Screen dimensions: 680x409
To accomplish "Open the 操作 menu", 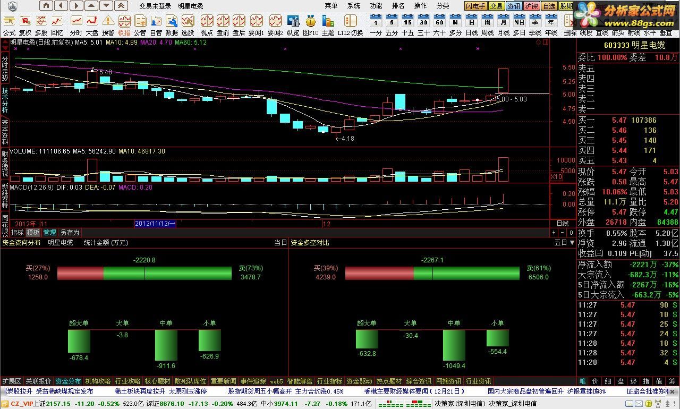I will [420, 6].
